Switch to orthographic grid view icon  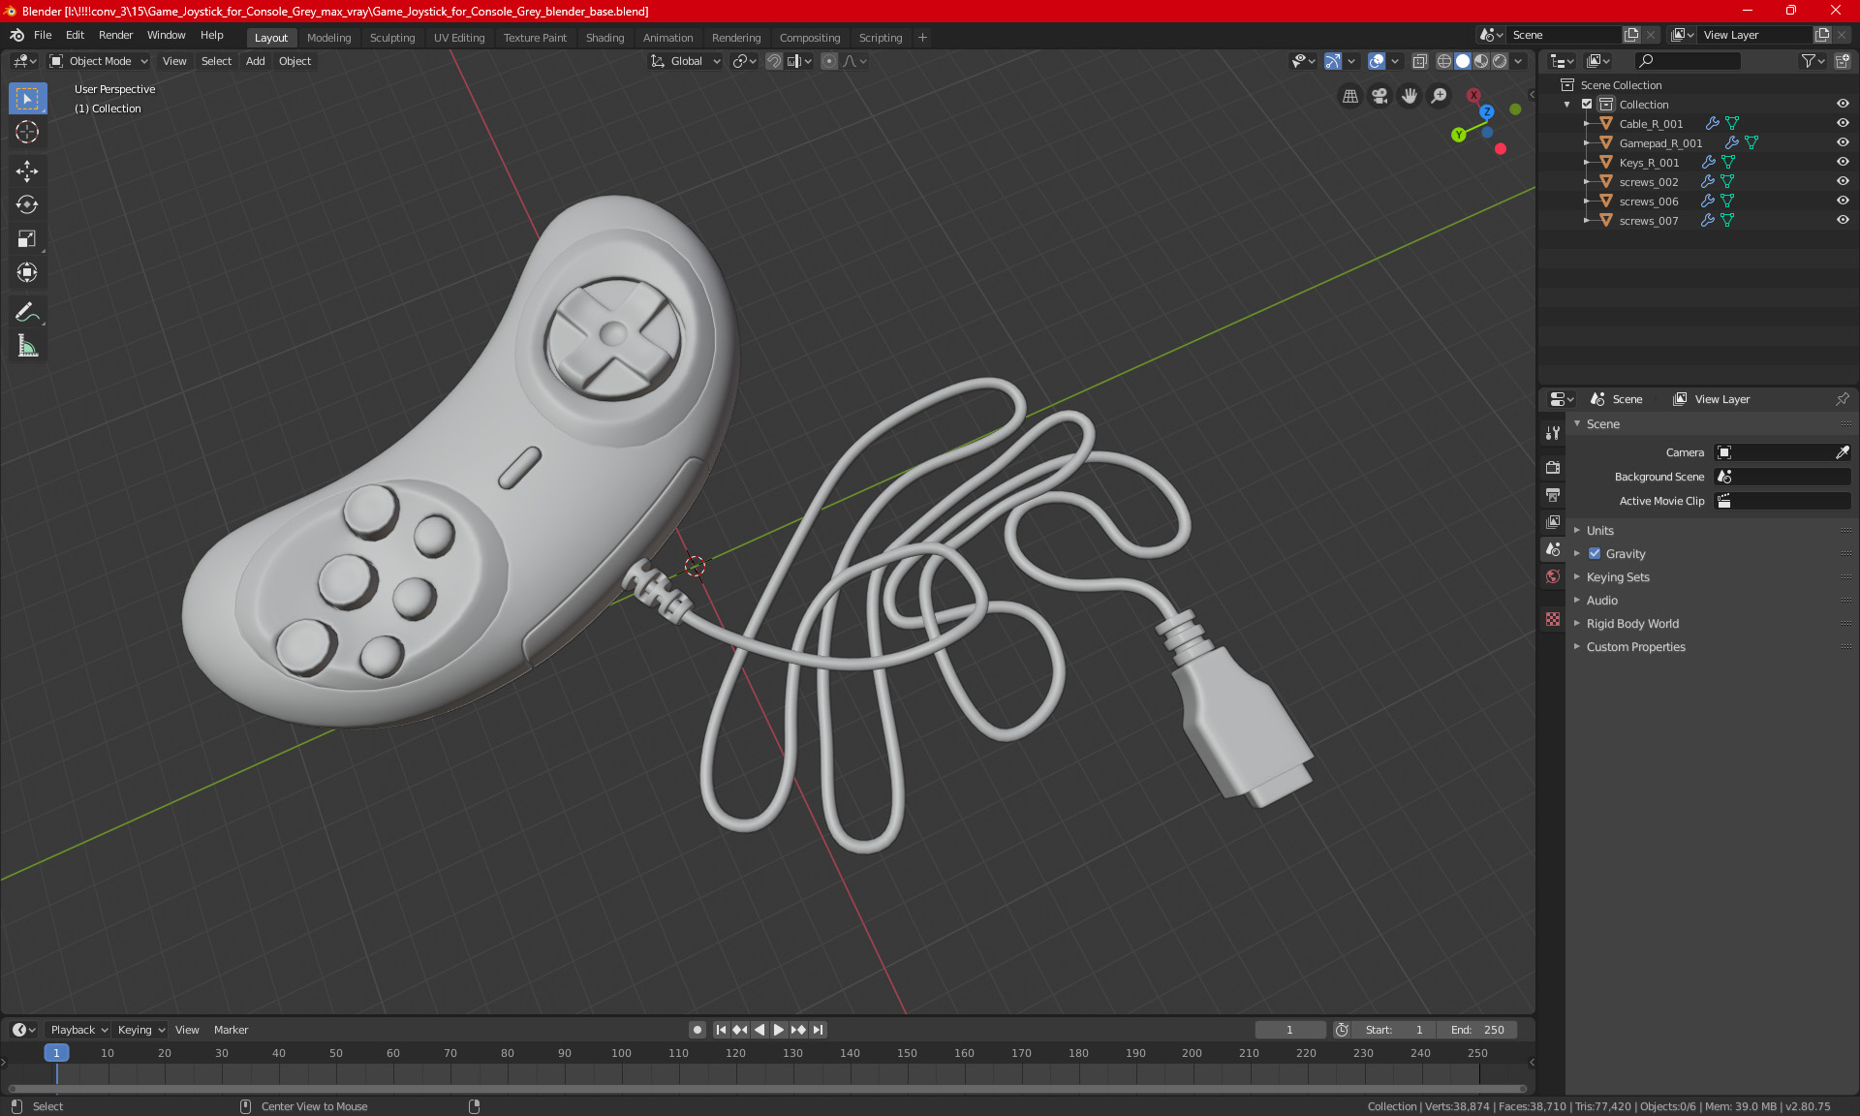point(1349,96)
